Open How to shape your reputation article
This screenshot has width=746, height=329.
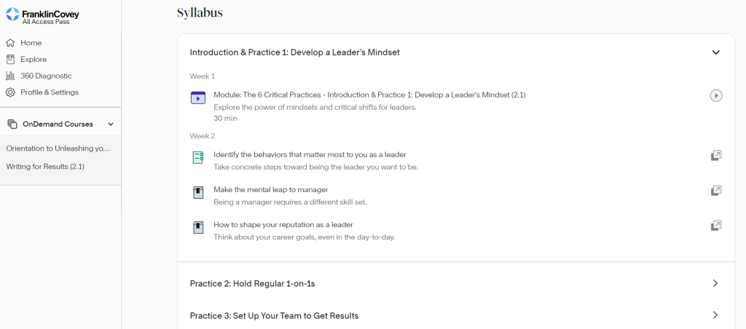283,224
